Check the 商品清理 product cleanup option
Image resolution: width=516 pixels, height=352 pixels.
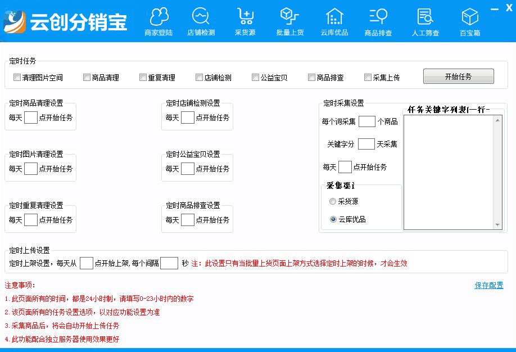coord(86,76)
